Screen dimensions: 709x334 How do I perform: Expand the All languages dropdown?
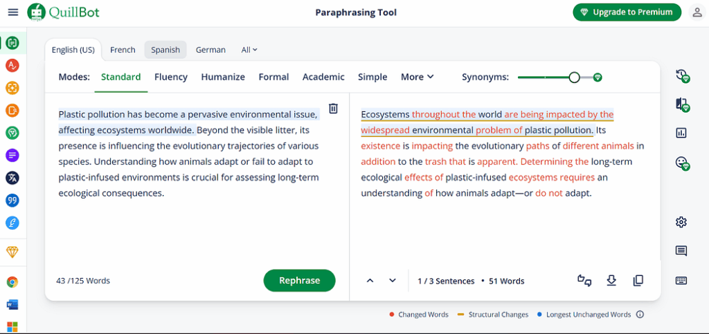coord(249,50)
